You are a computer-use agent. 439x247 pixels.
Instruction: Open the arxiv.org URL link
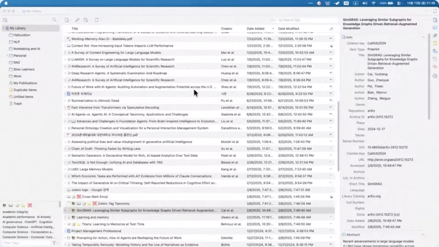coord(390,160)
